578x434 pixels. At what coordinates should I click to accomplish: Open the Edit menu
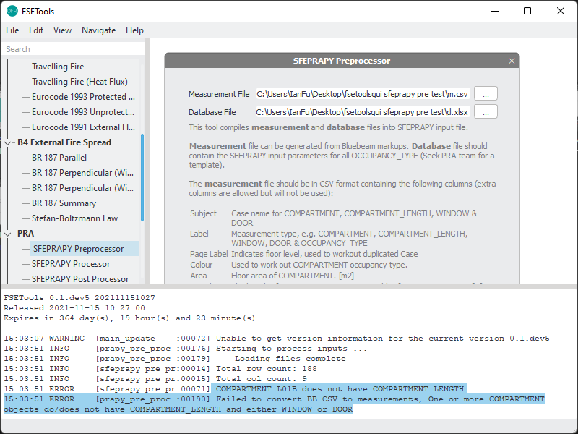[x=36, y=30]
